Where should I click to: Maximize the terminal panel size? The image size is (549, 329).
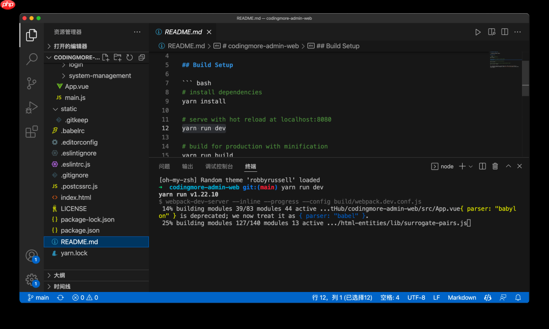(507, 166)
